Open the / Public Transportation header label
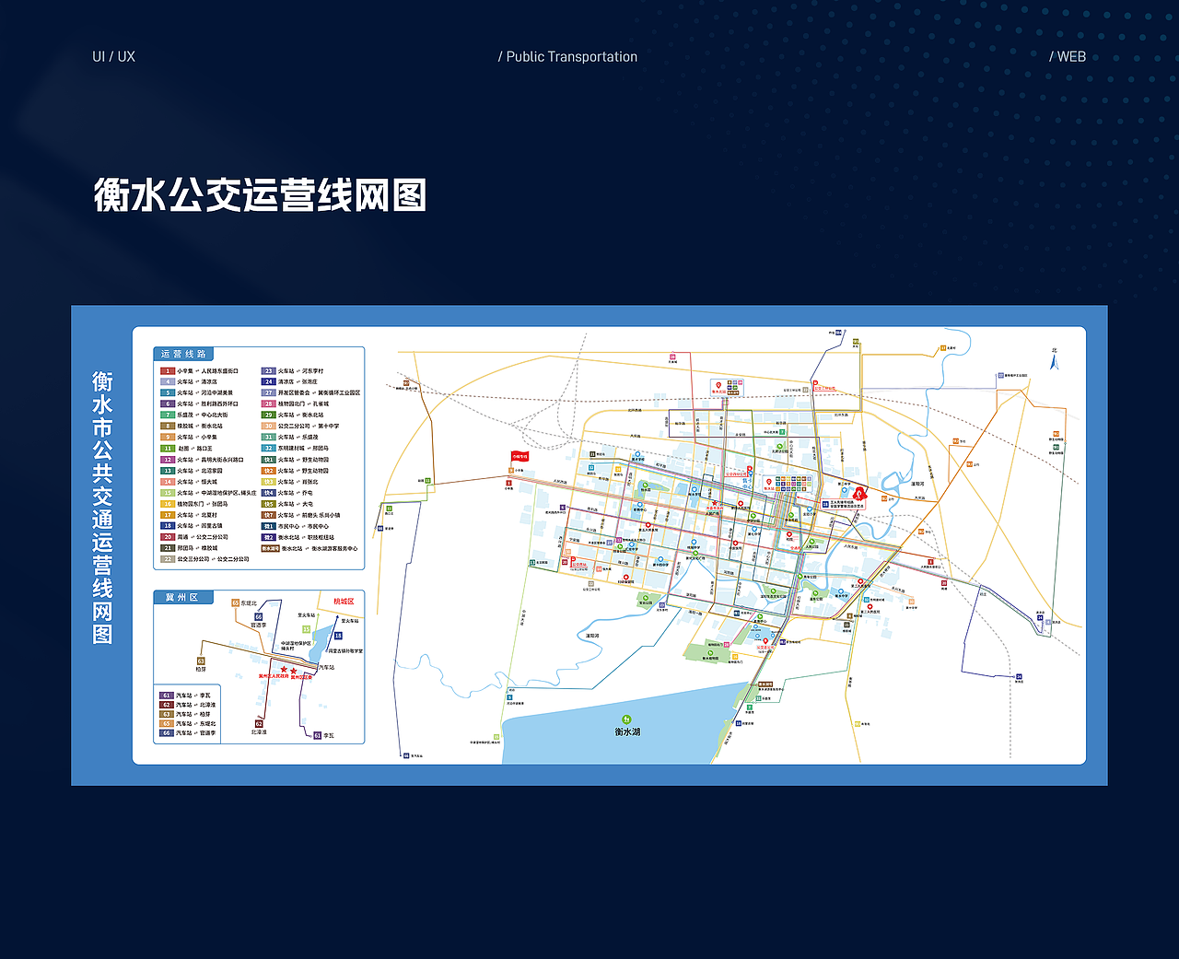Image resolution: width=1179 pixels, height=959 pixels. click(567, 56)
